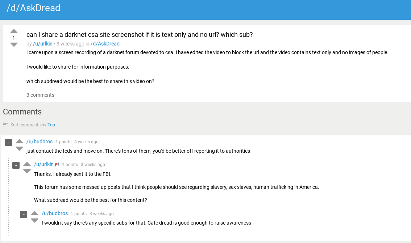Downvote the main post
The width and height of the screenshot is (411, 243).
(x=14, y=45)
